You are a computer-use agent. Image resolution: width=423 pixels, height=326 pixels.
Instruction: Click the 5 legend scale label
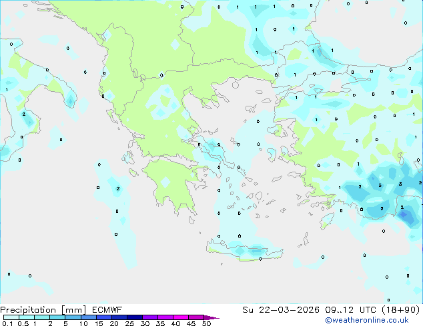[x=65, y=323]
